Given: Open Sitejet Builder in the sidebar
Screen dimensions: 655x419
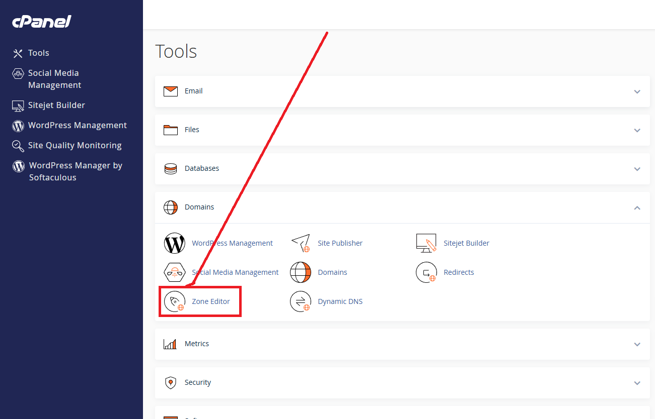Looking at the screenshot, I should pyautogui.click(x=56, y=106).
